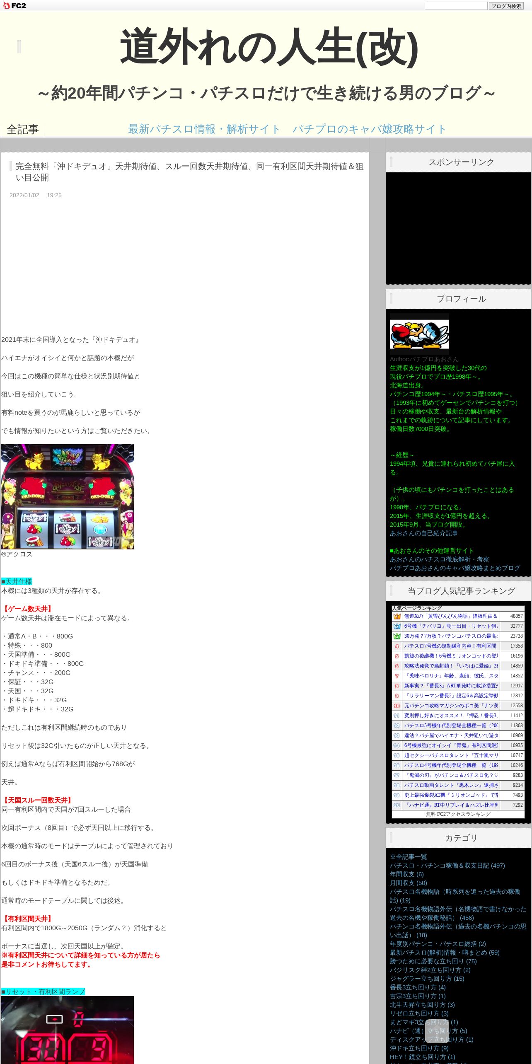This screenshot has width=532, height=1064.
Task: Open パチプロのキャバ嬢攻略サイト link
Action: pos(369,129)
